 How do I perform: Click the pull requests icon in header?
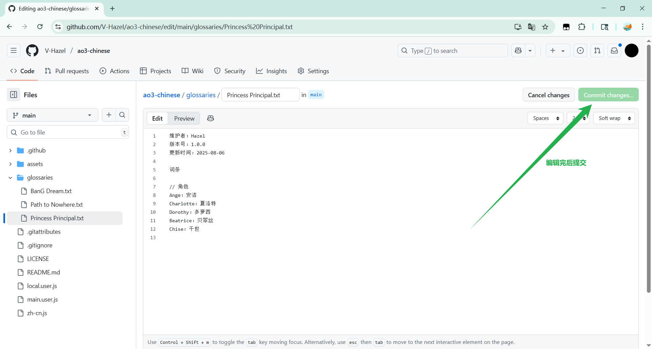coord(597,50)
